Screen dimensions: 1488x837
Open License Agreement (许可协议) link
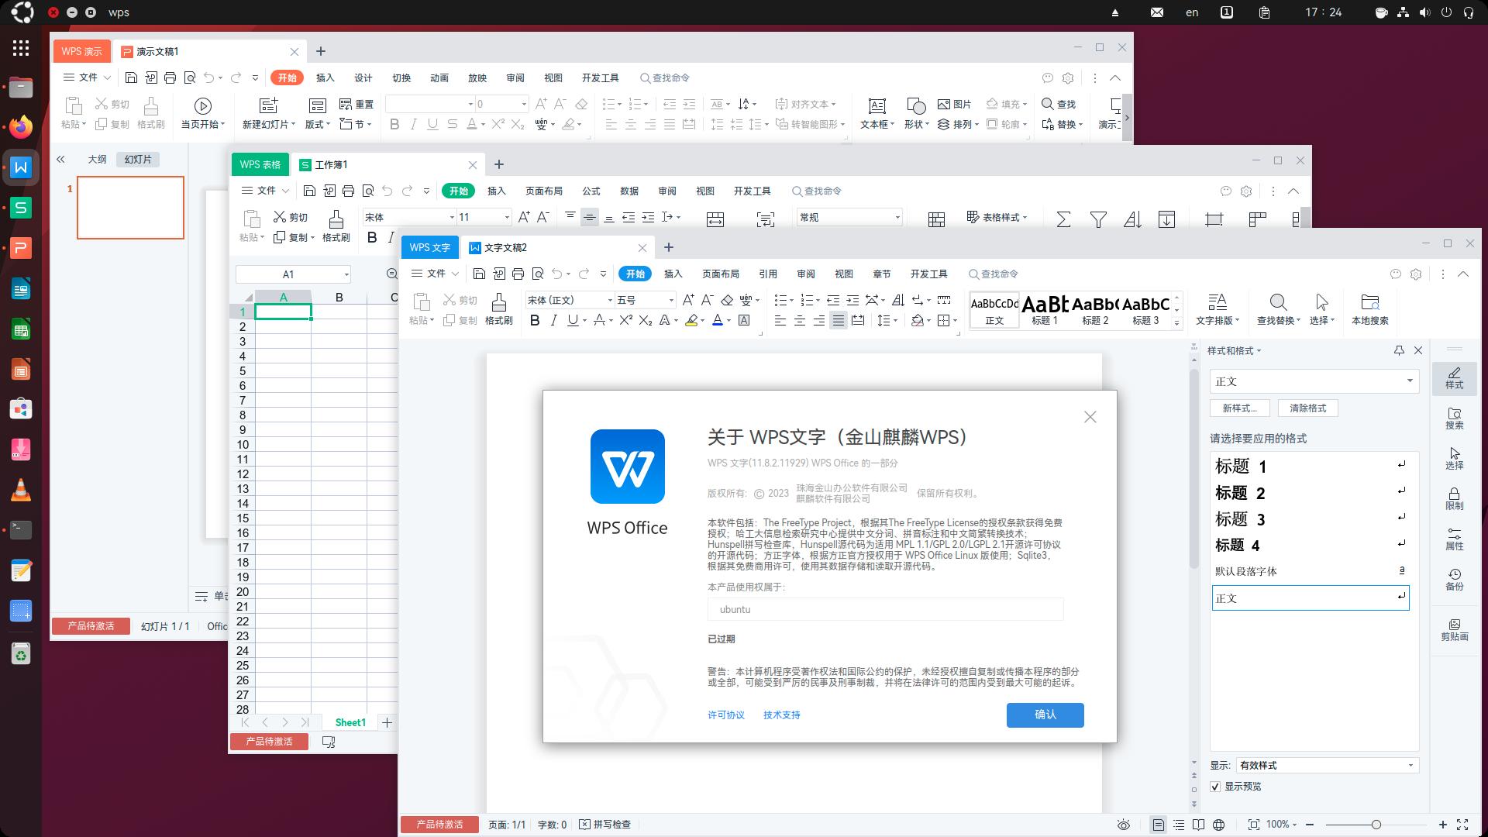725,715
